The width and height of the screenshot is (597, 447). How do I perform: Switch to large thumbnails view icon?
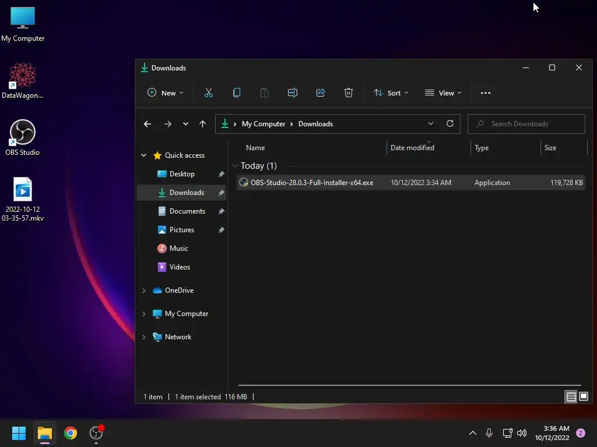583,397
